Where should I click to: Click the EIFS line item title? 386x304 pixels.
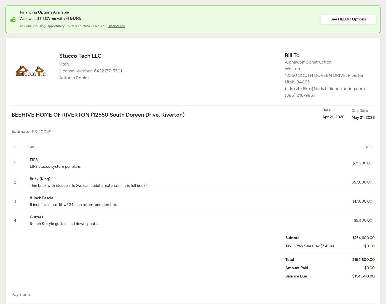point(34,160)
